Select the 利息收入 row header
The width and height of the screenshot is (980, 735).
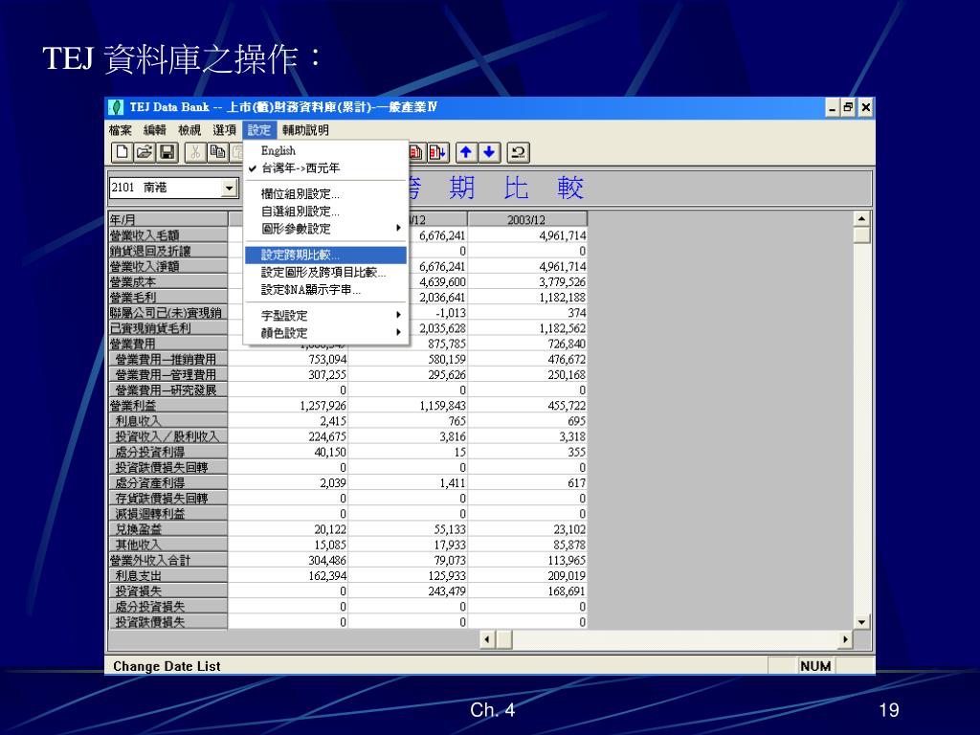point(168,421)
